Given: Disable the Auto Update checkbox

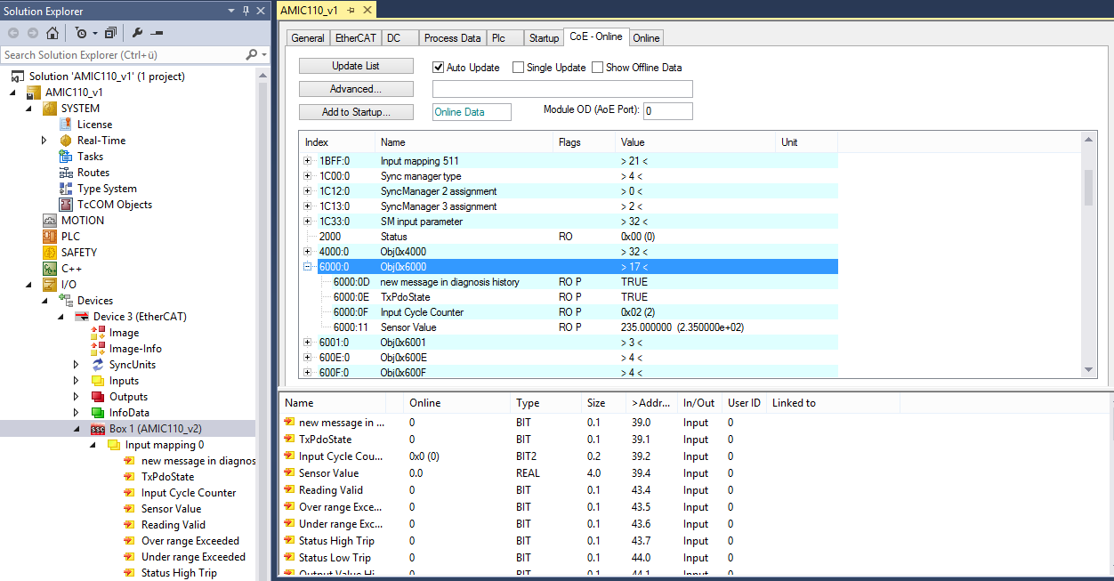Looking at the screenshot, I should pos(438,68).
